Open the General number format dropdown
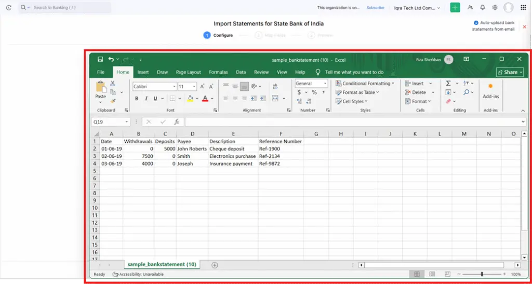Image resolution: width=532 pixels, height=284 pixels. [x=325, y=84]
